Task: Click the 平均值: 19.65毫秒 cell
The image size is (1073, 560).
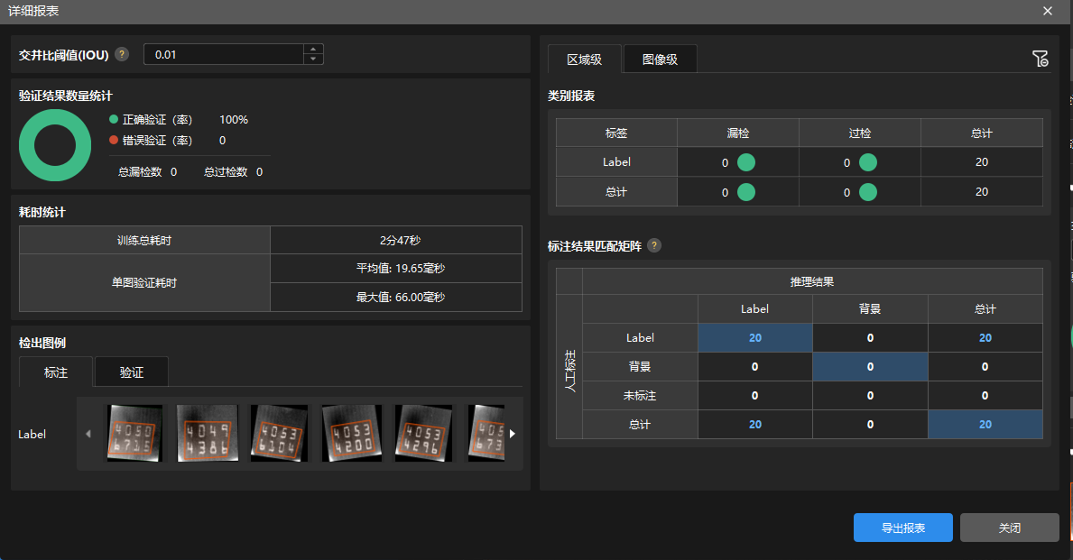Action: (396, 268)
